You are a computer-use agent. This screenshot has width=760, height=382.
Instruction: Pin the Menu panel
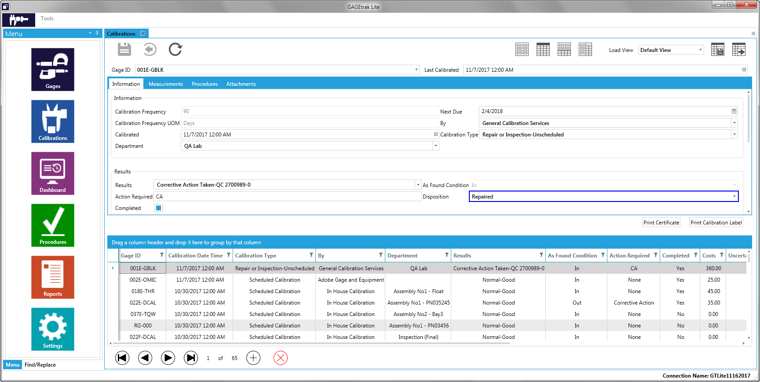pyautogui.click(x=97, y=33)
